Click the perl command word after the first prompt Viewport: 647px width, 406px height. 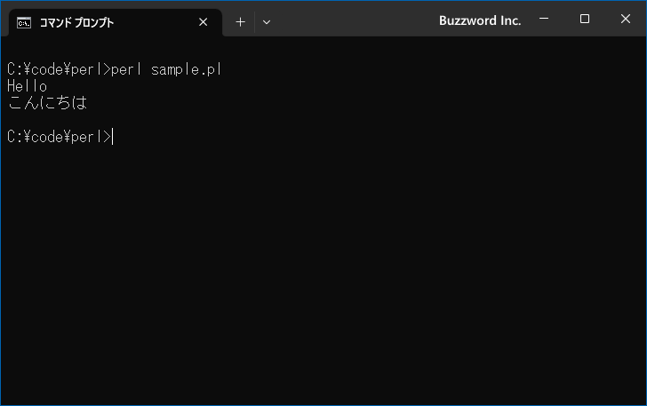coord(126,69)
